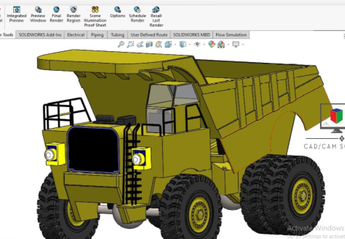
Task: Open Scene Illumination Proof Sheet
Action: [95, 17]
